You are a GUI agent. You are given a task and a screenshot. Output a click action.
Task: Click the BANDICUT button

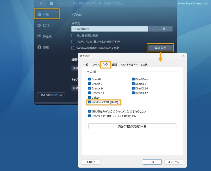[51, 95]
